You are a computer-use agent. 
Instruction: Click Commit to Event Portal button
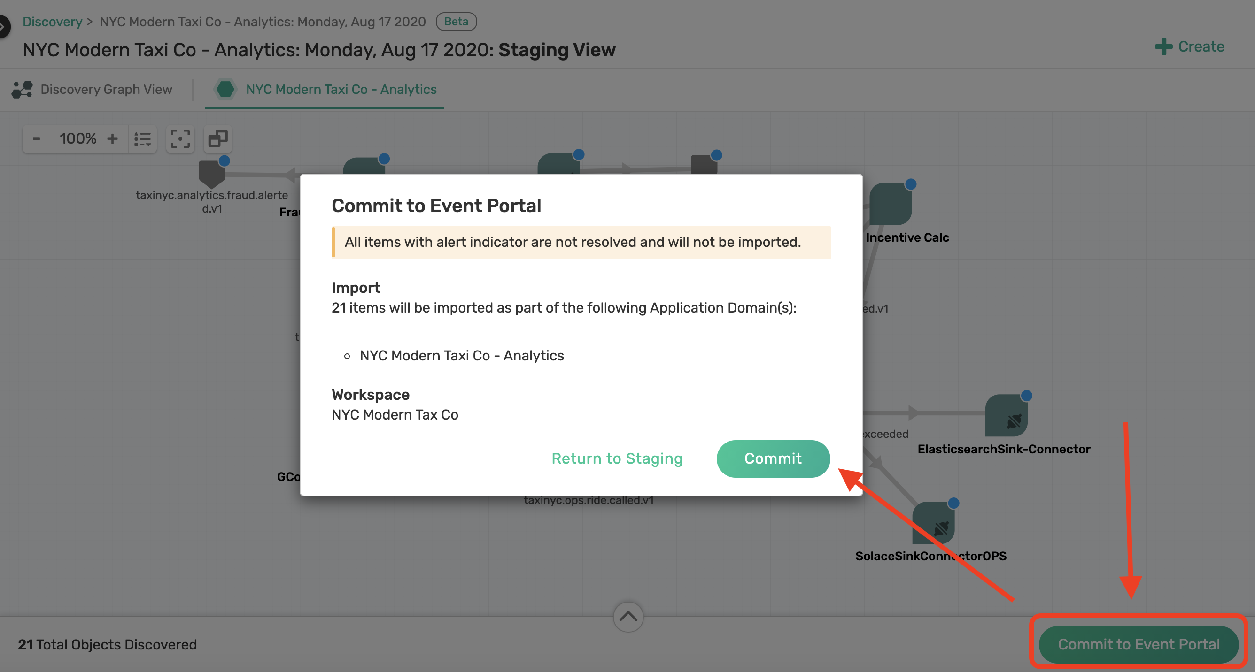pyautogui.click(x=1139, y=644)
